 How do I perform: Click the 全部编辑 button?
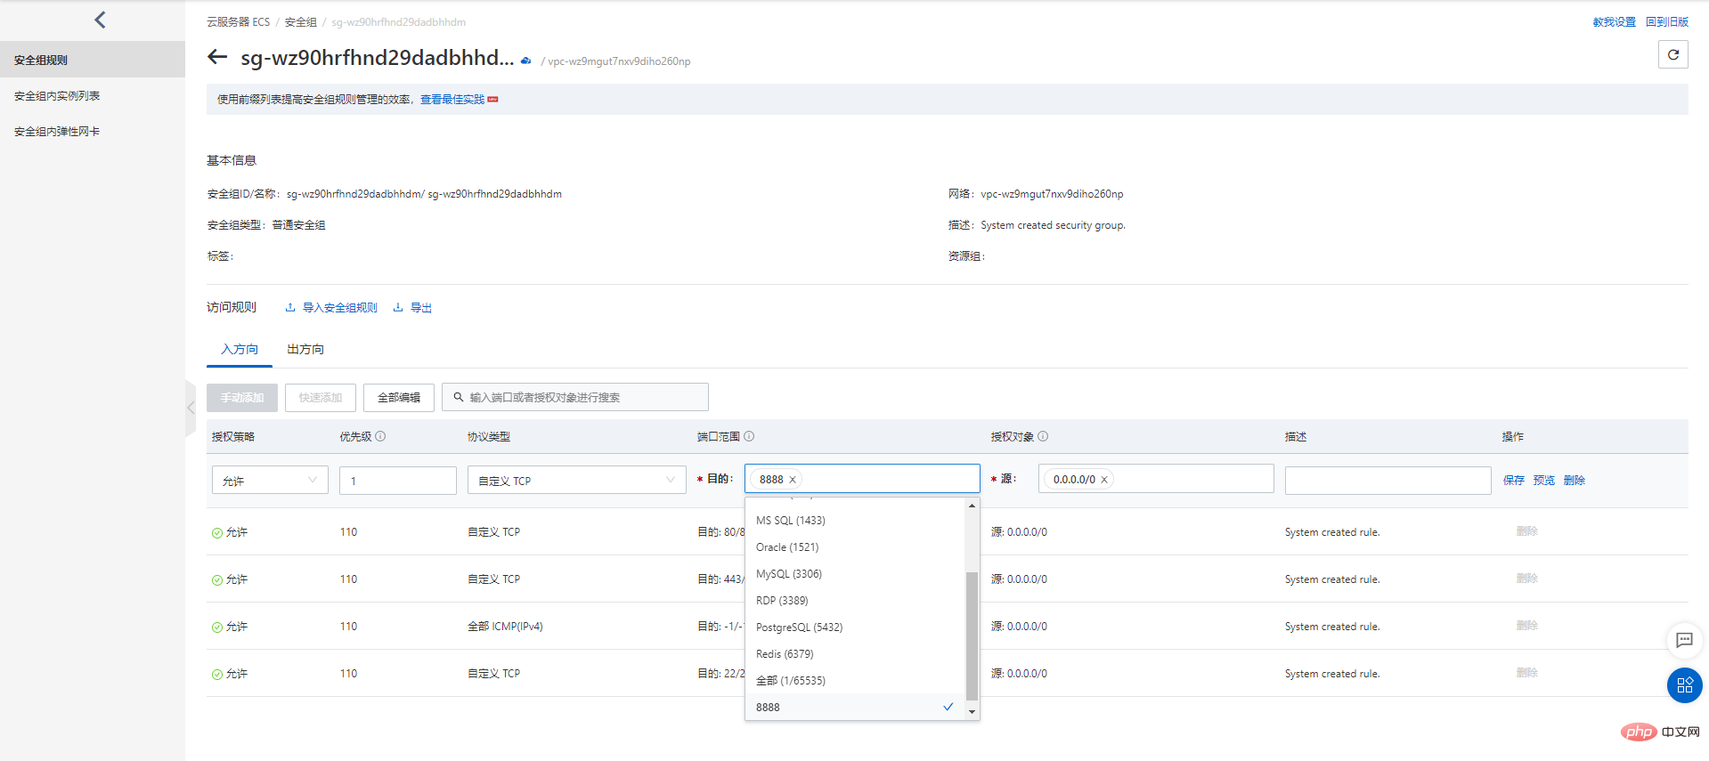click(398, 398)
